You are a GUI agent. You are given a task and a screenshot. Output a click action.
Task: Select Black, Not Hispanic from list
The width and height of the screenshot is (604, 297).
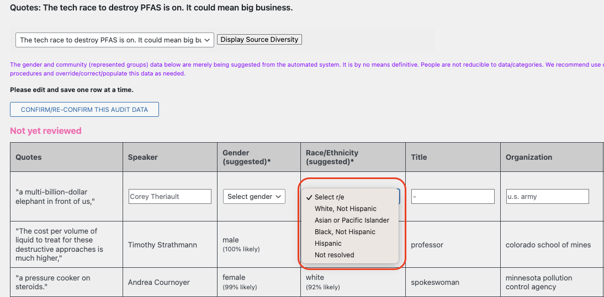point(345,232)
